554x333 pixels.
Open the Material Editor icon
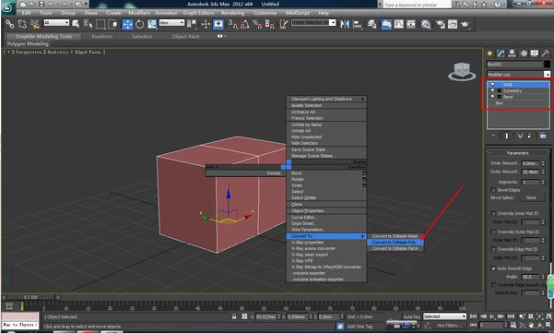426,24
